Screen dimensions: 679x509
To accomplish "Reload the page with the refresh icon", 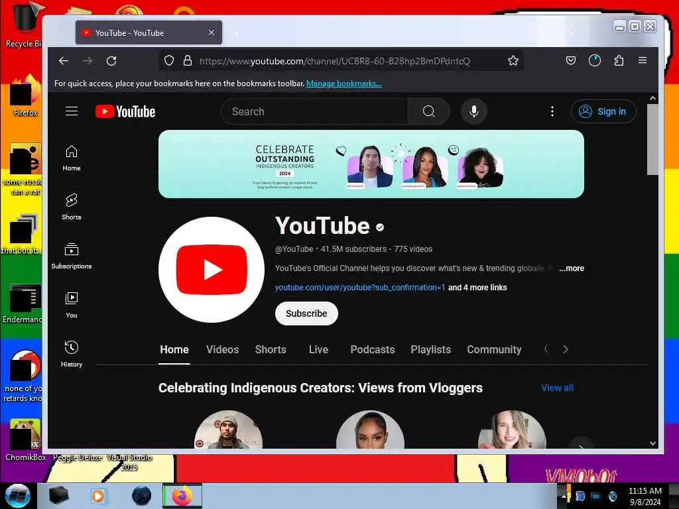I will point(111,61).
